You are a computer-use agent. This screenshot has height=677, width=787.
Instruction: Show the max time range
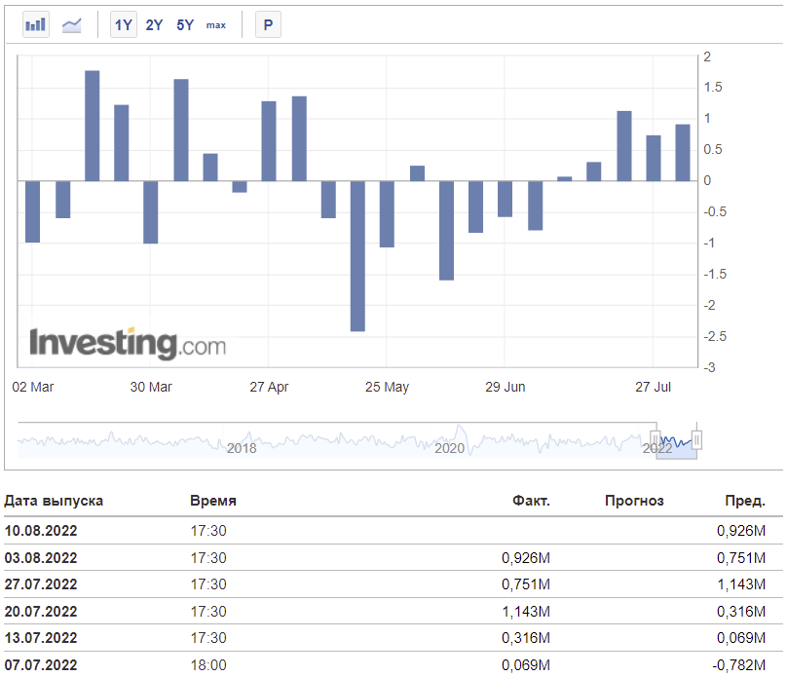(x=216, y=25)
